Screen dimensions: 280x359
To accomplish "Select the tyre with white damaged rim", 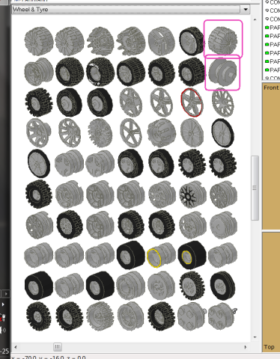I will pyautogui.click(x=100, y=72).
